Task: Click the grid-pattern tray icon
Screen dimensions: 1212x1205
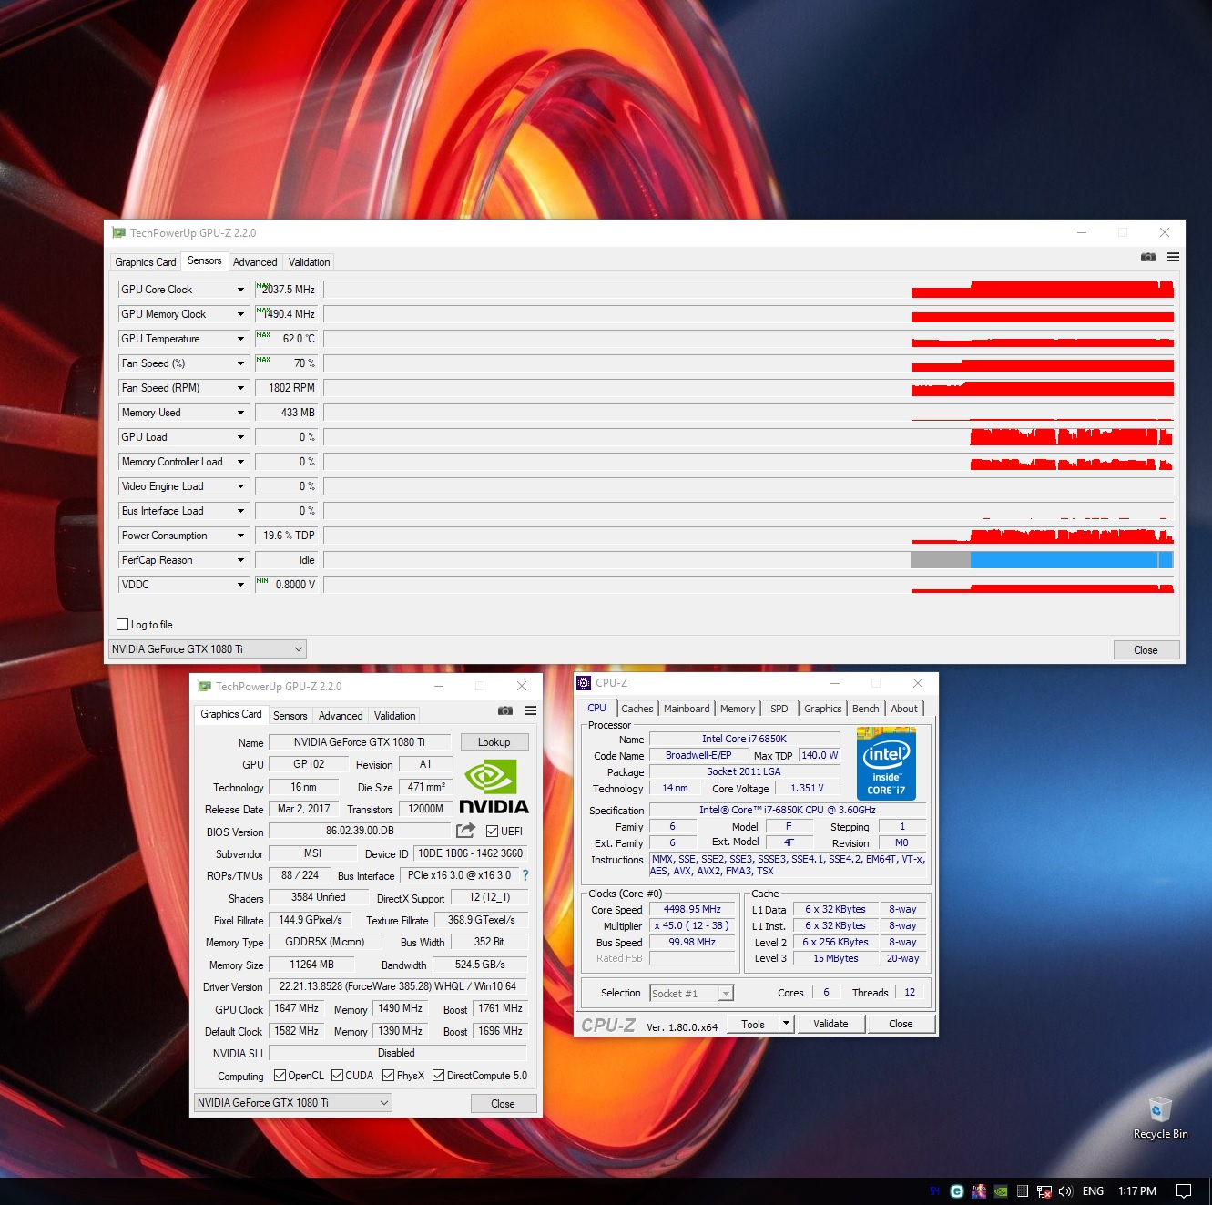Action: click(x=1023, y=1191)
